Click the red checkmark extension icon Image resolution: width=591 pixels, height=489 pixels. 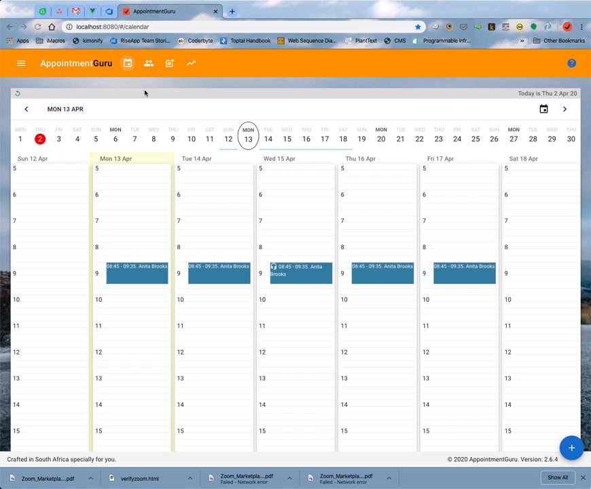tap(567, 26)
